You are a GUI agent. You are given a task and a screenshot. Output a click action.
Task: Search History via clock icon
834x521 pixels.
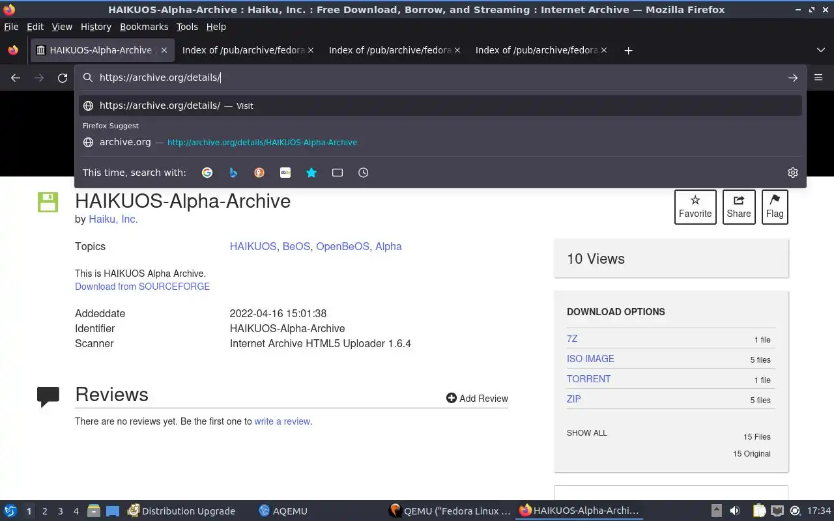pos(364,173)
